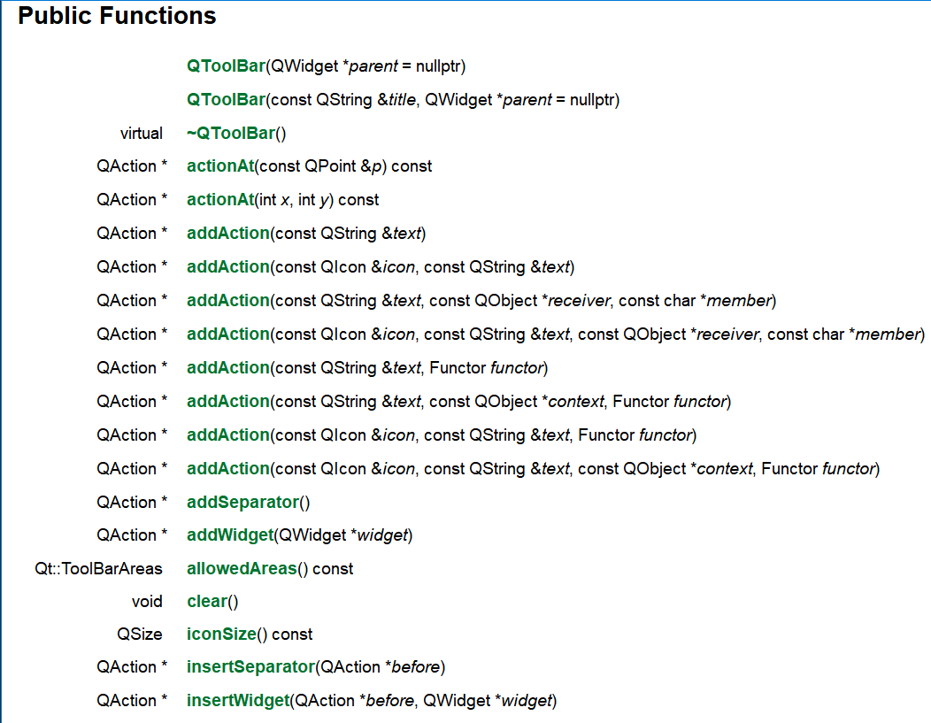Open addAction with text, context and functor
Screen dimensions: 931x723
(x=228, y=402)
